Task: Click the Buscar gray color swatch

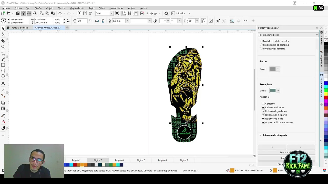Action: (x=273, y=69)
